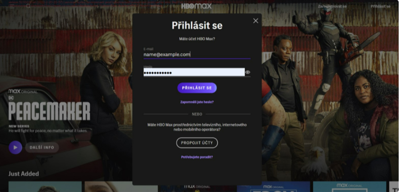Click the HBO Max logo
Screen dimensions: 399x192
pos(196,6)
